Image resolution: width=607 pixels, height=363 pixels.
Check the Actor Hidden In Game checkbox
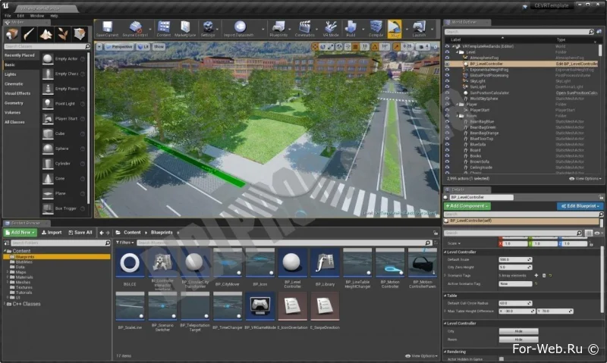[x=502, y=359]
